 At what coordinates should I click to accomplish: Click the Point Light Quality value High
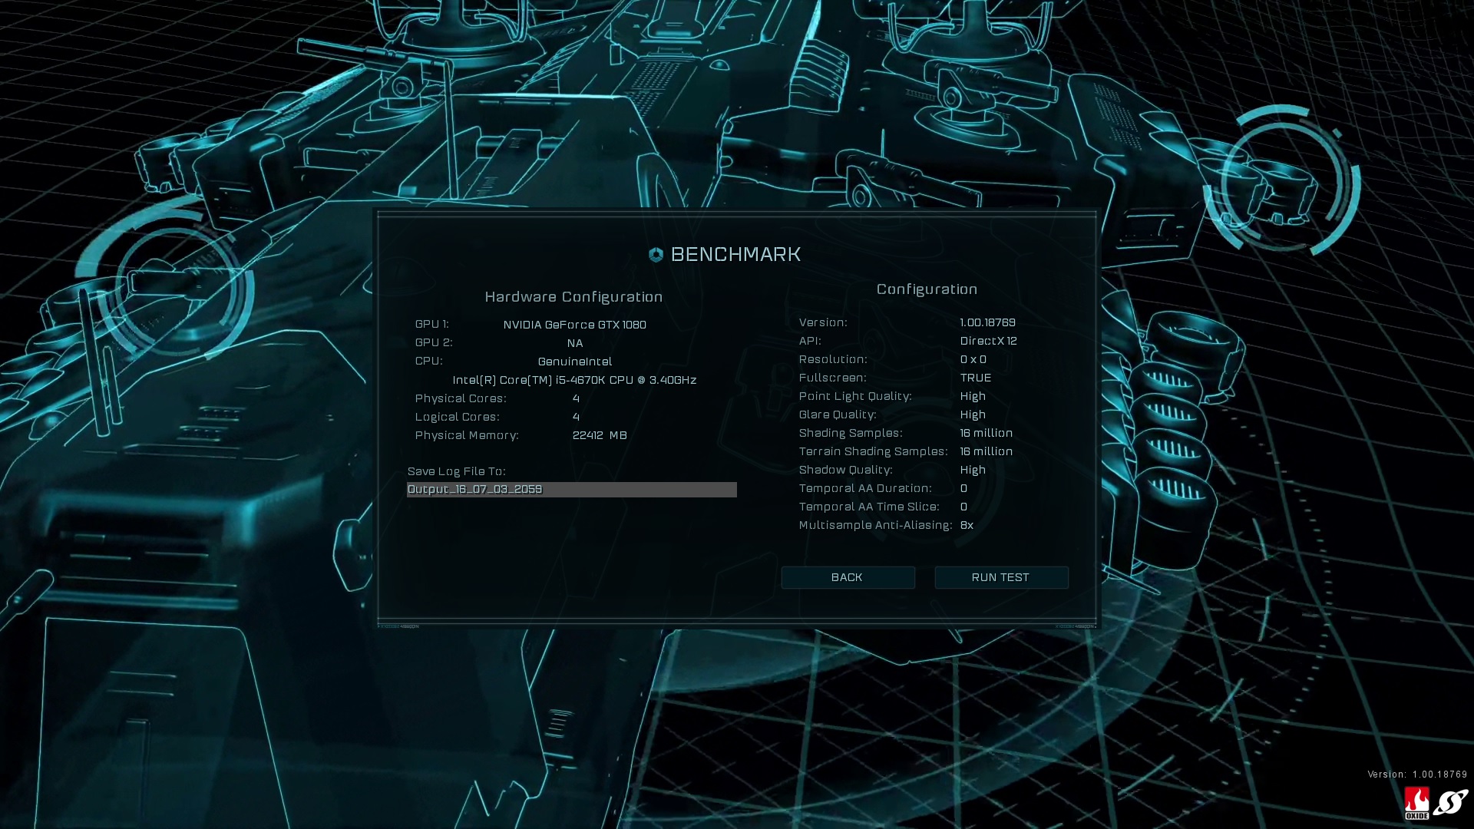pyautogui.click(x=973, y=396)
